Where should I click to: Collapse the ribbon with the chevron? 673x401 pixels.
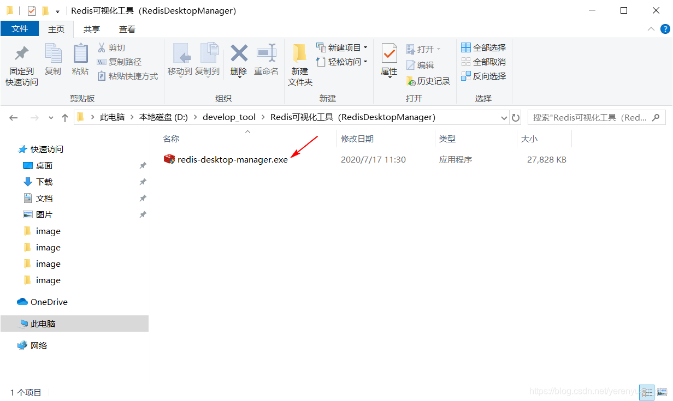(x=651, y=29)
